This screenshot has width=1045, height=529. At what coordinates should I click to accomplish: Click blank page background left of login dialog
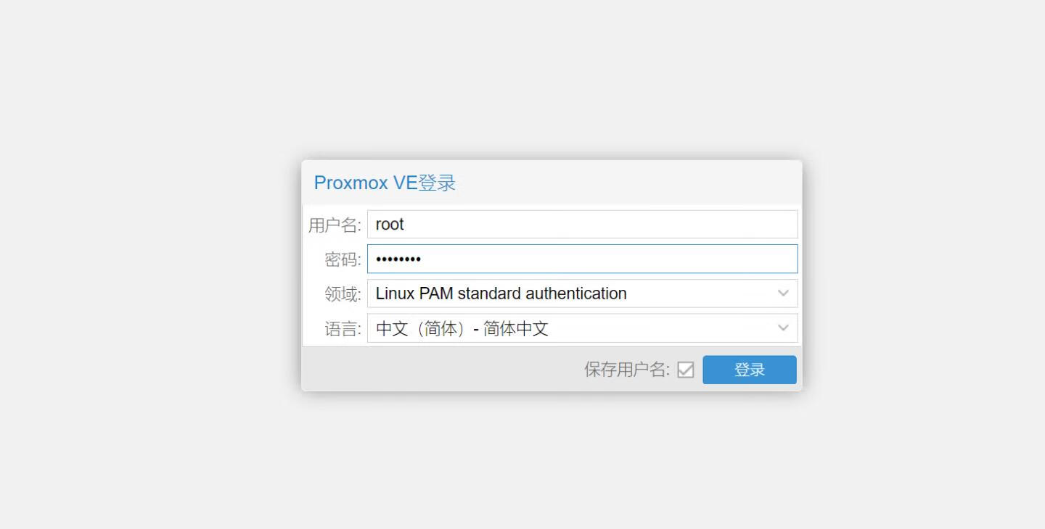click(145, 275)
